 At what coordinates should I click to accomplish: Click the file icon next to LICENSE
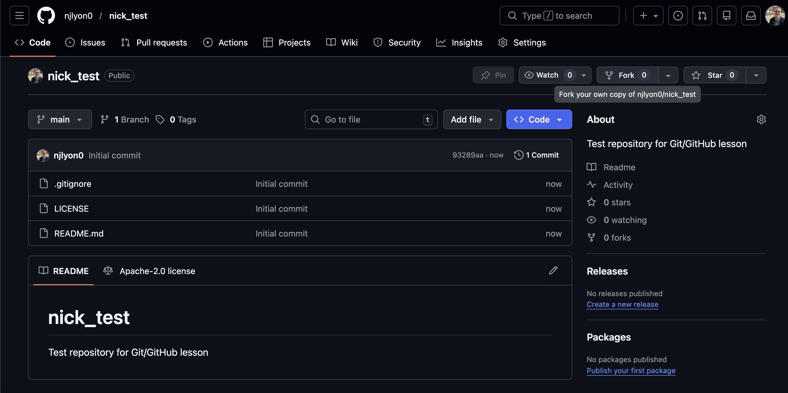point(44,208)
